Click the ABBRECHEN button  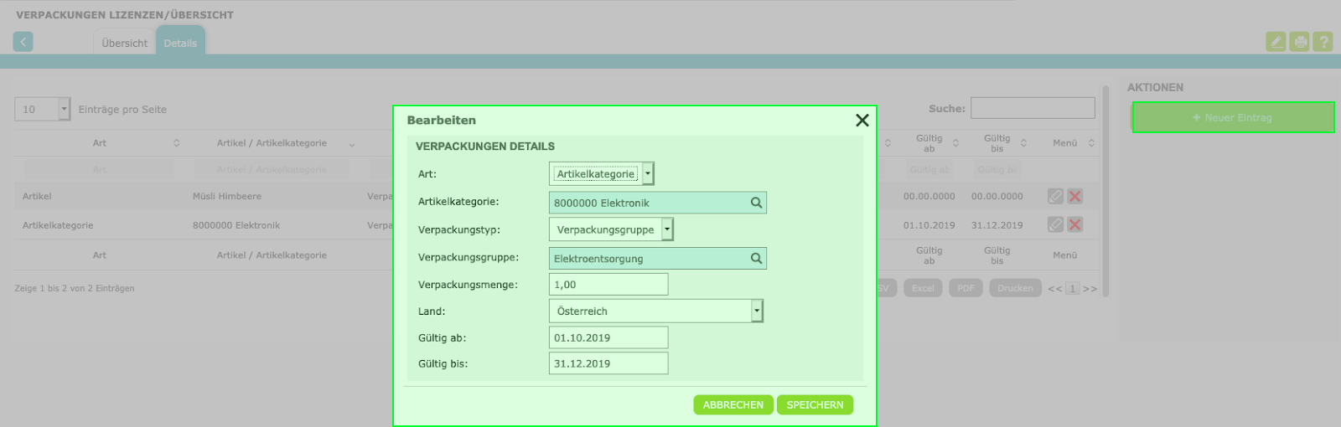(733, 404)
